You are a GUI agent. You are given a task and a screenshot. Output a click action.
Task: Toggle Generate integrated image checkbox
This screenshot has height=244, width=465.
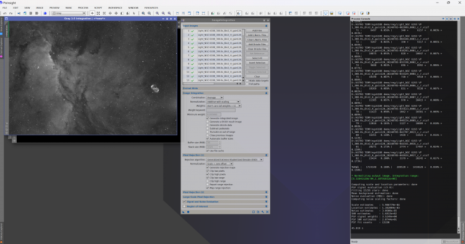[208, 118]
